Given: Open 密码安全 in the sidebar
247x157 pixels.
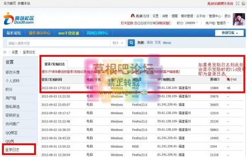Looking at the screenshot, I should (x=12, y=115).
